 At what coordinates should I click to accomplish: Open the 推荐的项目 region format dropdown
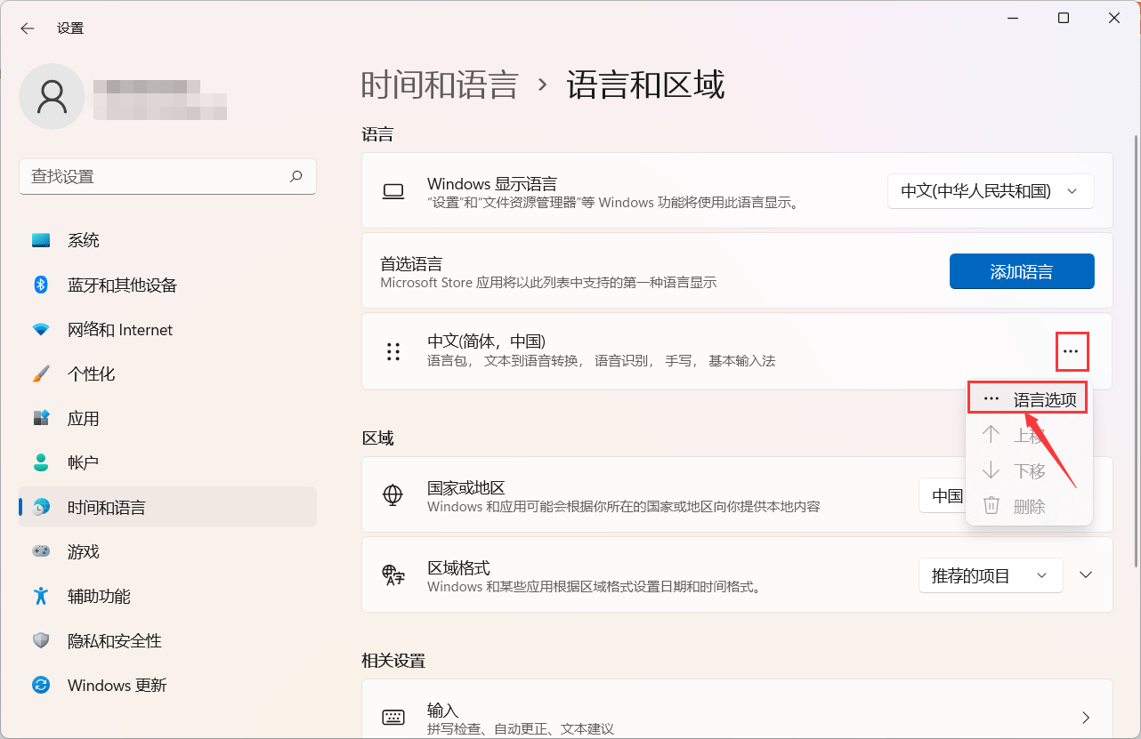(991, 575)
